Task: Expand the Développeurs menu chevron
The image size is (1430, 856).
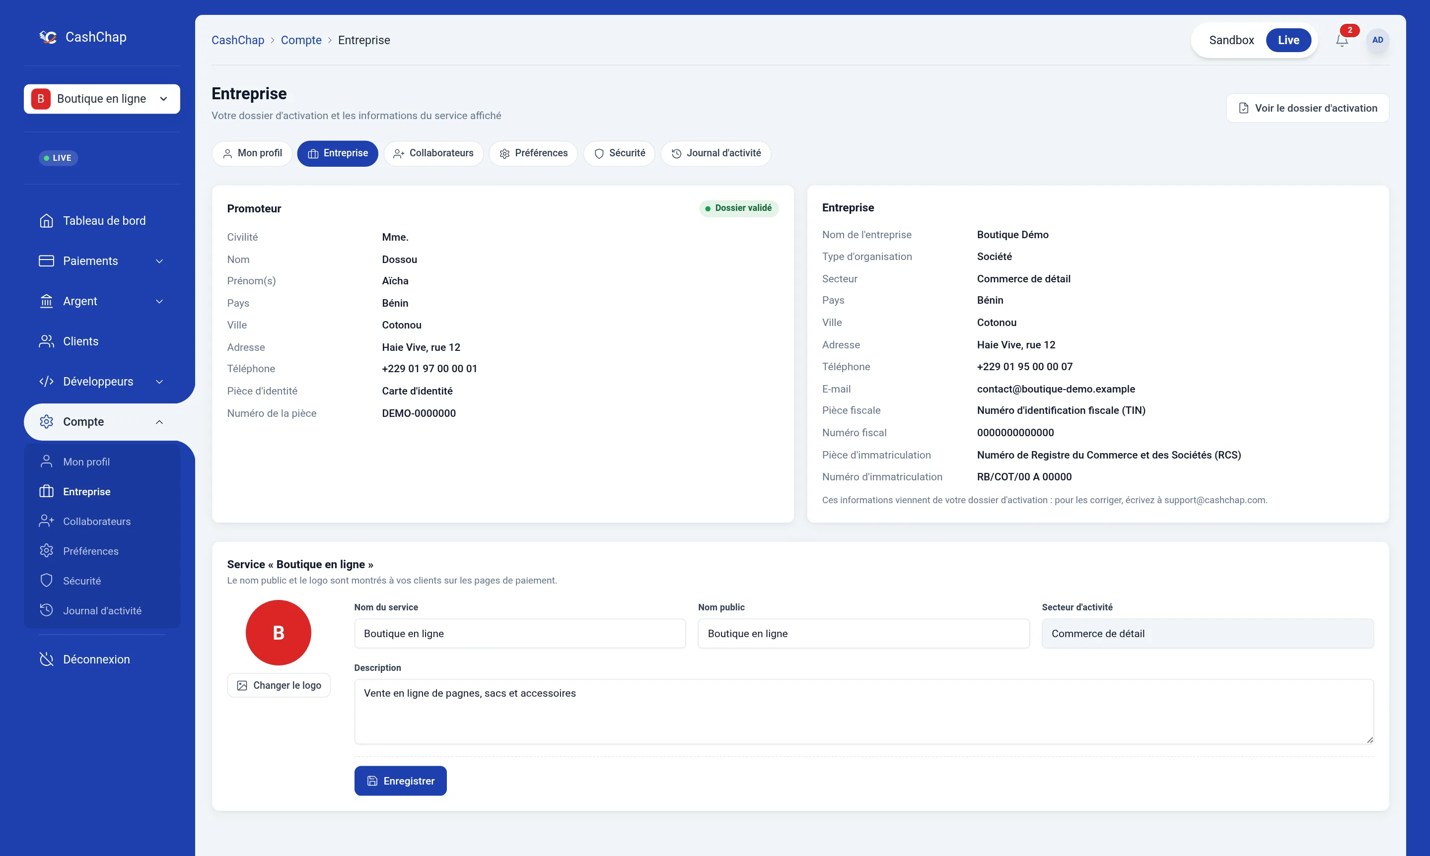Action: coord(159,382)
